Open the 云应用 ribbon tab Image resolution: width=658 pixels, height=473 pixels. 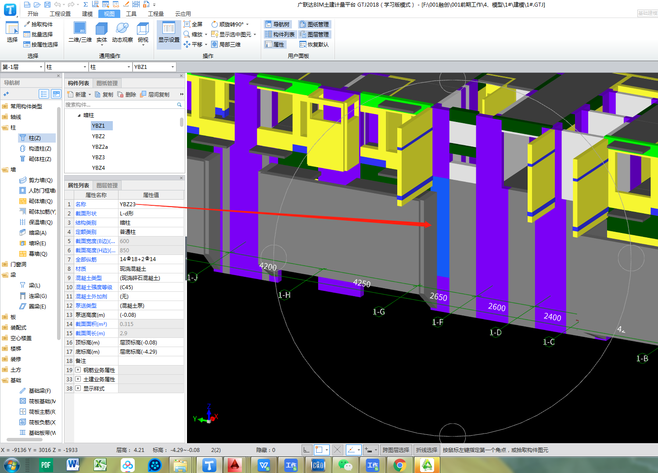183,14
